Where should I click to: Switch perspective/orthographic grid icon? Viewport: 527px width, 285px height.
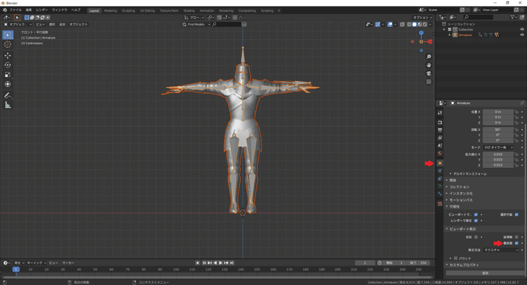(x=429, y=82)
